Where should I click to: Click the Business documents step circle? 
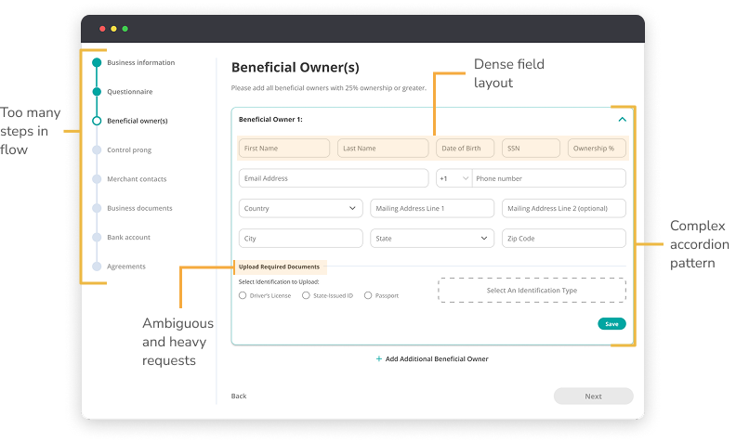pos(97,208)
